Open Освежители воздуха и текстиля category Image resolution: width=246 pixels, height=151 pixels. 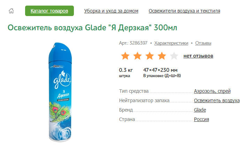184,11
